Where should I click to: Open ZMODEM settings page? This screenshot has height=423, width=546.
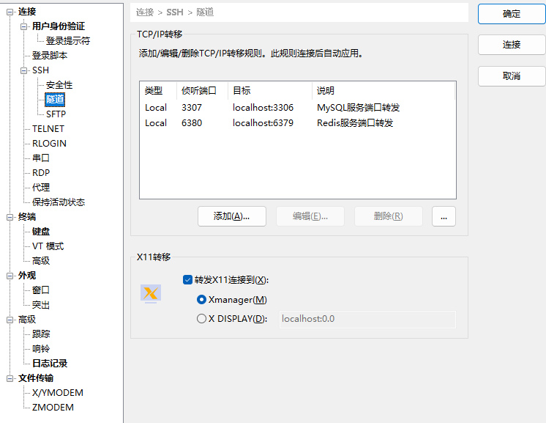click(x=53, y=408)
